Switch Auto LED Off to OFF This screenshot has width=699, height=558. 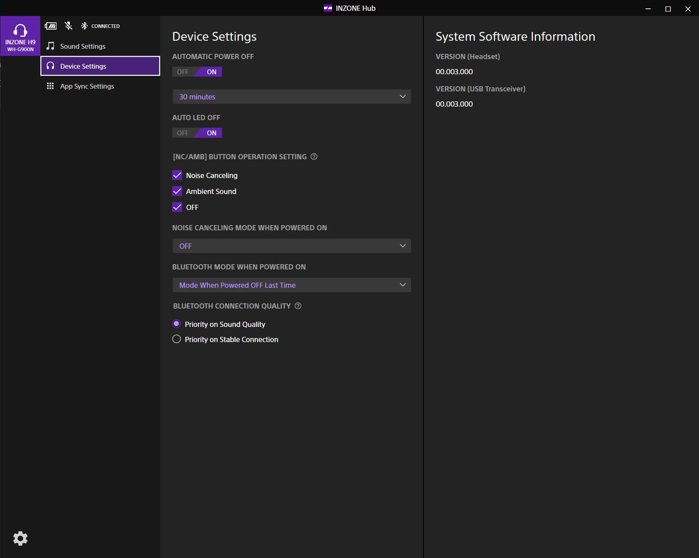(x=183, y=133)
